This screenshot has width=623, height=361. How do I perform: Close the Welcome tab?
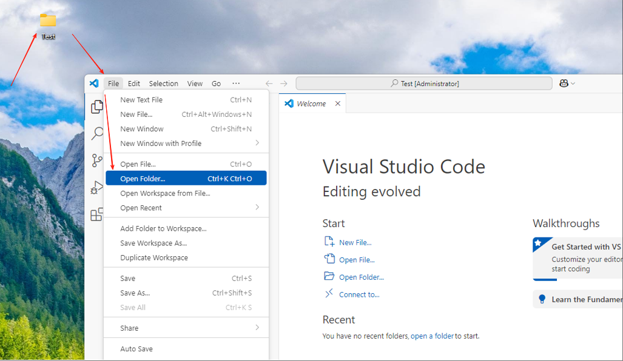(x=338, y=104)
